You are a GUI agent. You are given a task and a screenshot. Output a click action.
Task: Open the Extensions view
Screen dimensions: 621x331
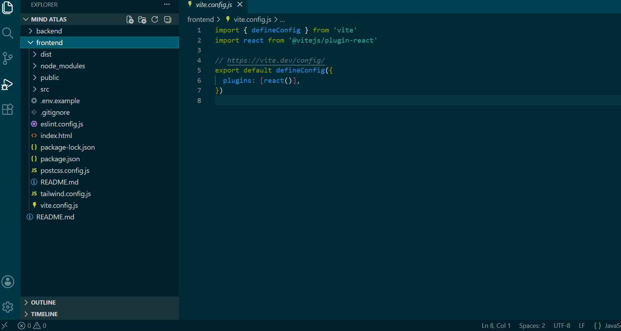click(x=8, y=109)
